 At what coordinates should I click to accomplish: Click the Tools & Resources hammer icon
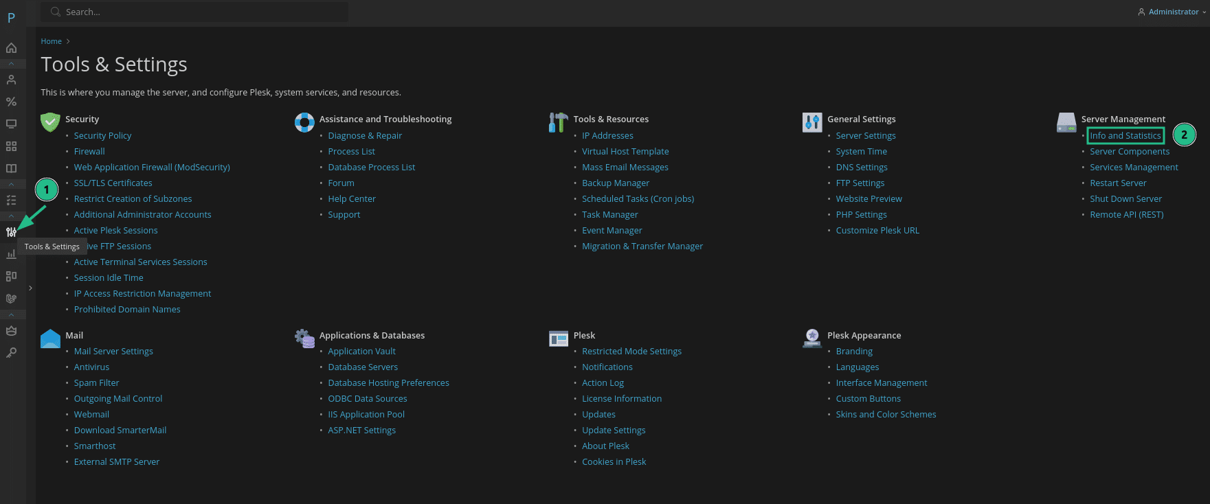(558, 122)
